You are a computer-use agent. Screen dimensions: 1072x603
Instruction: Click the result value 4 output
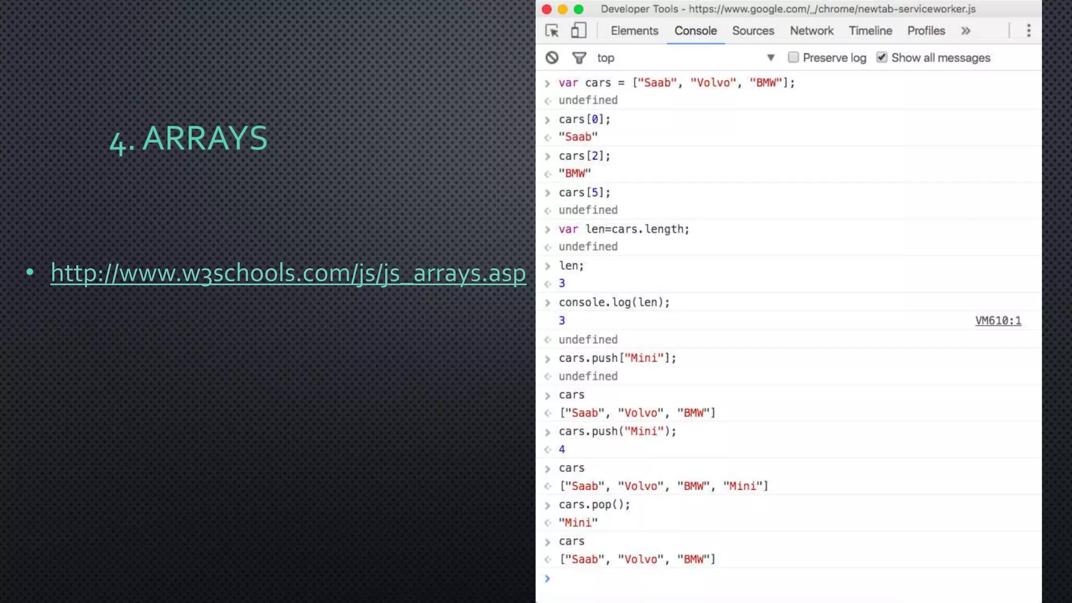[562, 449]
